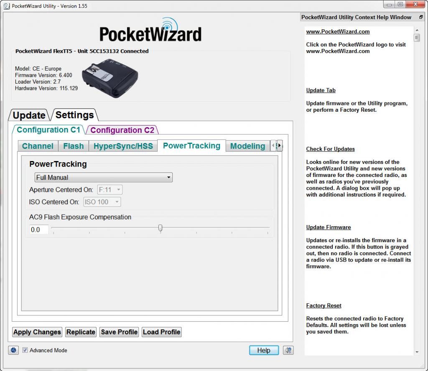Undock the Context Help Window

point(420,17)
